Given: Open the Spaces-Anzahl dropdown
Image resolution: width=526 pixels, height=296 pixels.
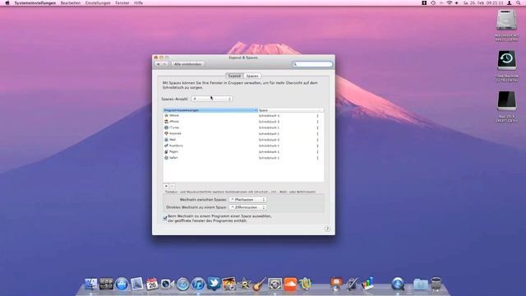Looking at the screenshot, I should [x=212, y=99].
